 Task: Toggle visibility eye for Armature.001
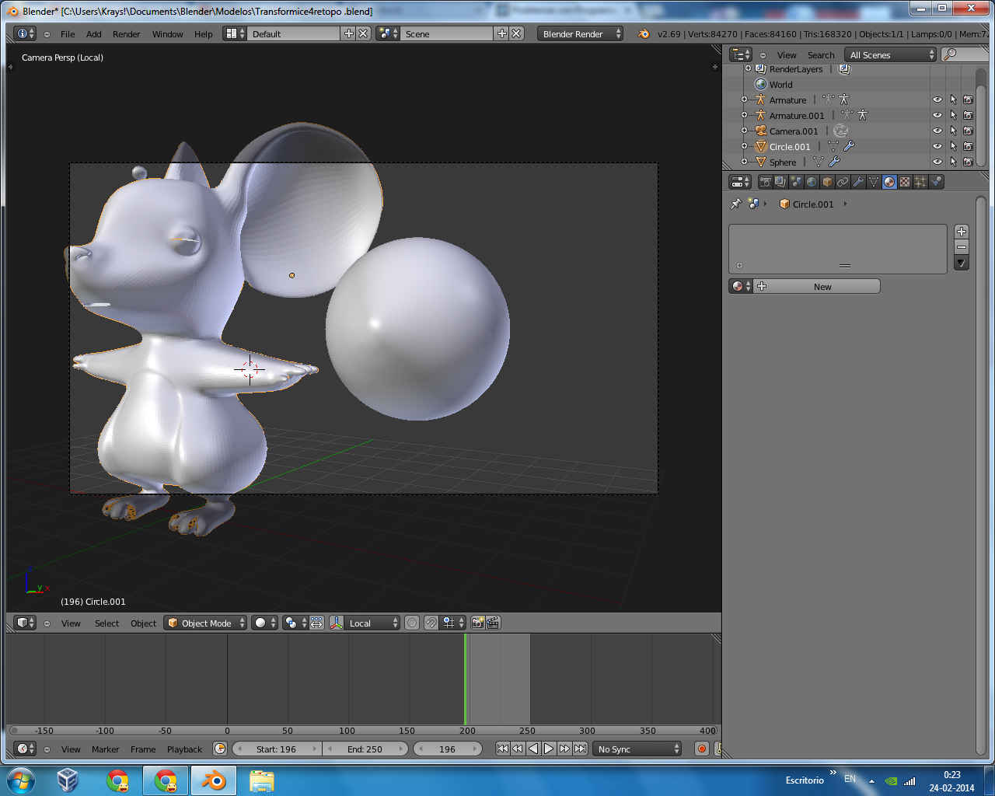coord(937,115)
